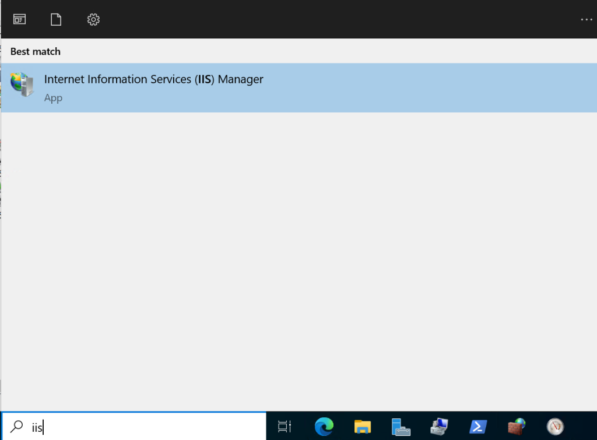Screen dimensions: 597x440
Task: Open Windows Defender Firewall taskbar icon
Action: [x=517, y=426]
